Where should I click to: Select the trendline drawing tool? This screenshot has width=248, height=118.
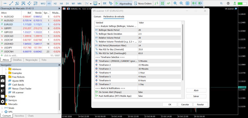pyautogui.click(x=11, y=3)
